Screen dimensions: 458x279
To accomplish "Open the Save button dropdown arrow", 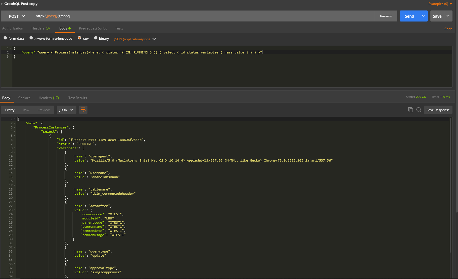I will (448, 16).
